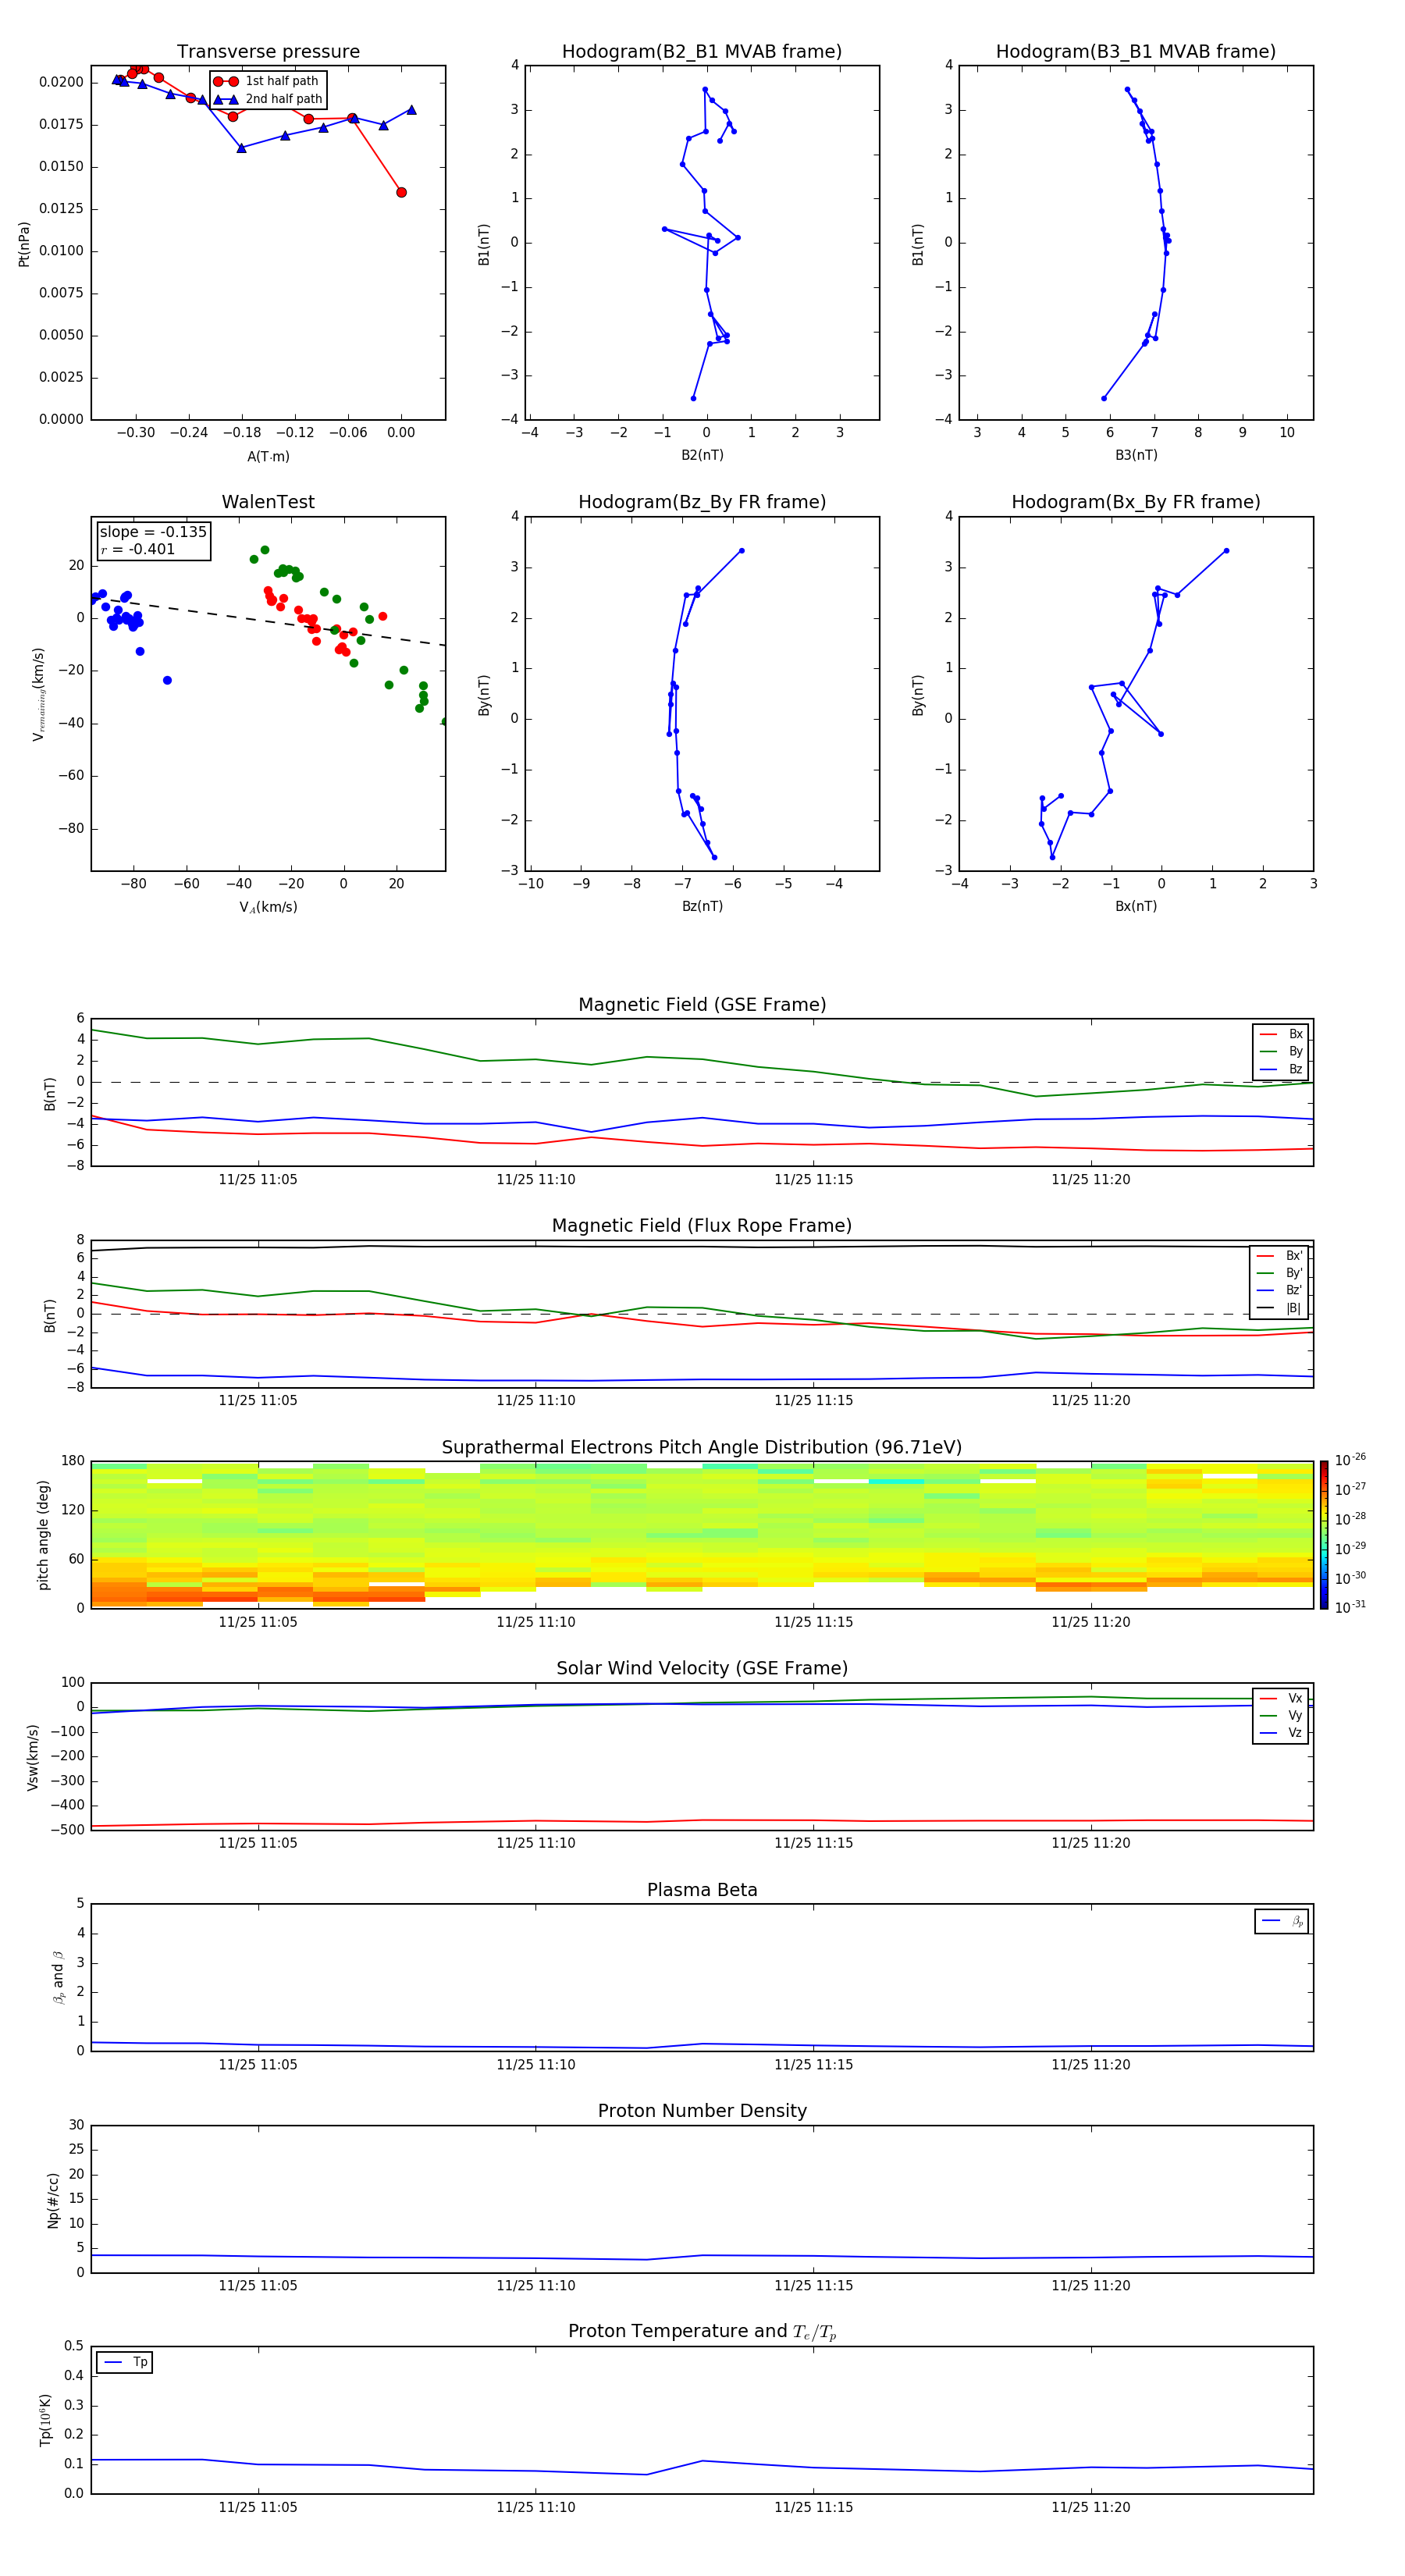Select the '1st half path' legend entry
This screenshot has height=2576, width=1405.
(266, 81)
